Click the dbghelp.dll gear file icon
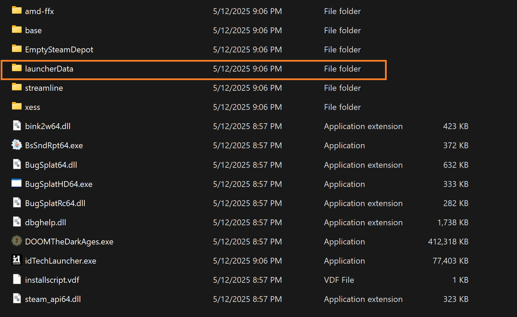 pos(16,222)
